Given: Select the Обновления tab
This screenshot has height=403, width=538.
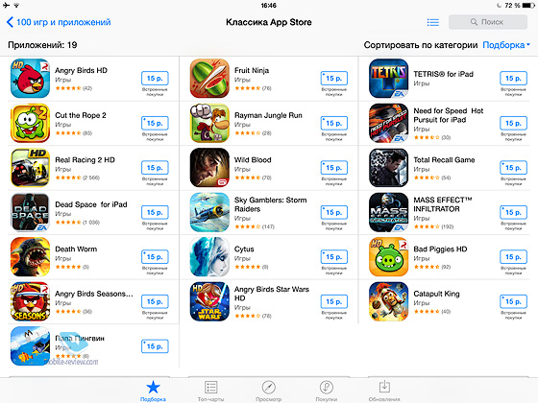Looking at the screenshot, I should (x=384, y=391).
